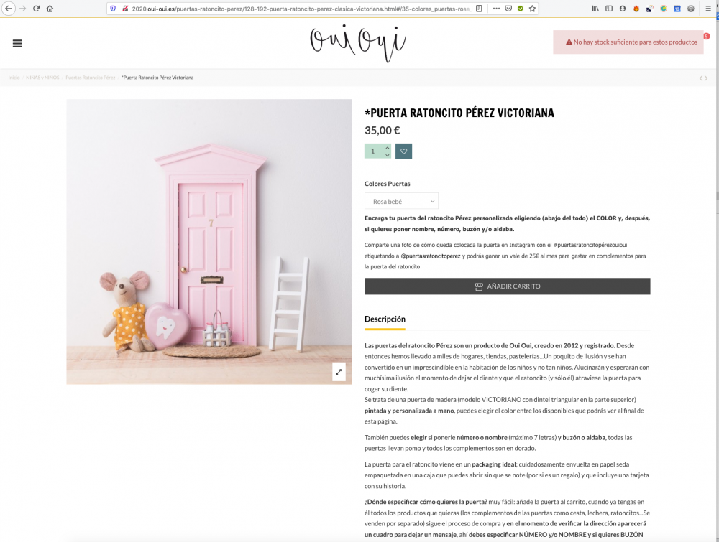
Task: Open Firefox library icon
Action: 595,8
